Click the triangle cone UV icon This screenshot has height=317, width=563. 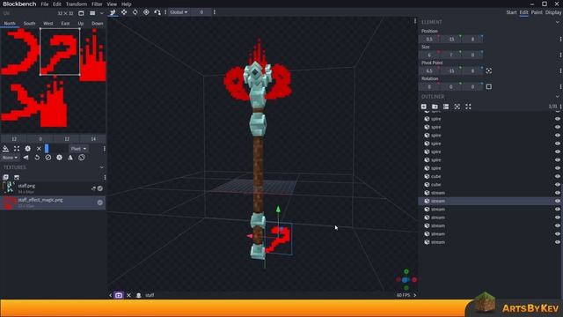(x=70, y=158)
